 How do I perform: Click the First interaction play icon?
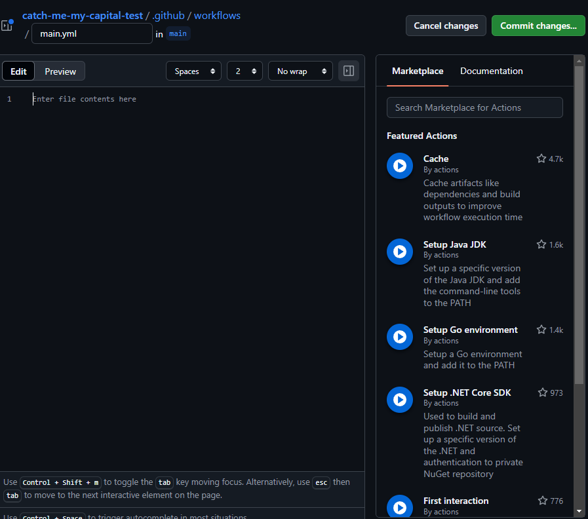tap(400, 507)
